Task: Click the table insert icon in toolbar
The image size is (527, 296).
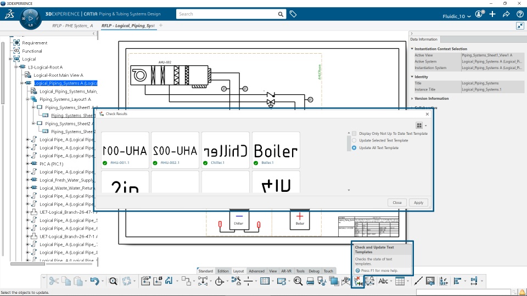Action: point(400,281)
